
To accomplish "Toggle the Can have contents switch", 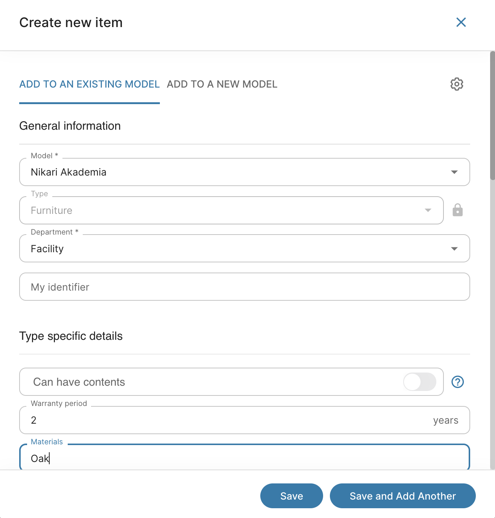I will [419, 382].
